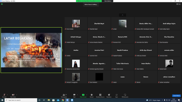Screen dimensions: 182x102
Task: Open Cortana circle icon on taskbar
Action: [39, 100]
